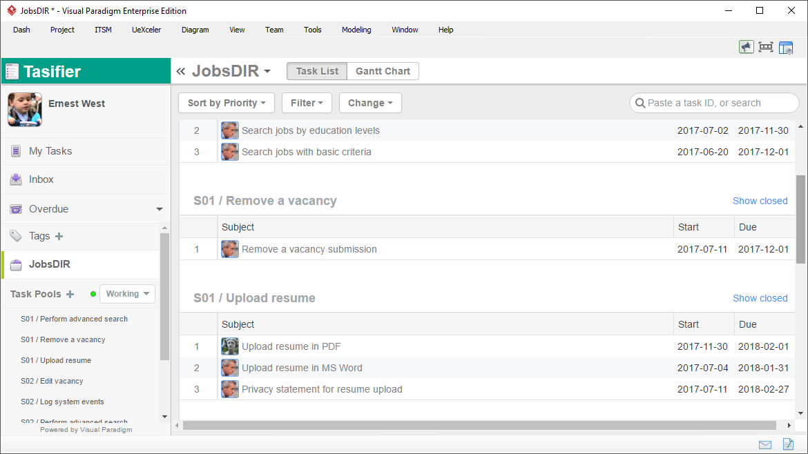Image resolution: width=808 pixels, height=454 pixels.
Task: Click the Visual Paradigm app logo
Action: 11,10
